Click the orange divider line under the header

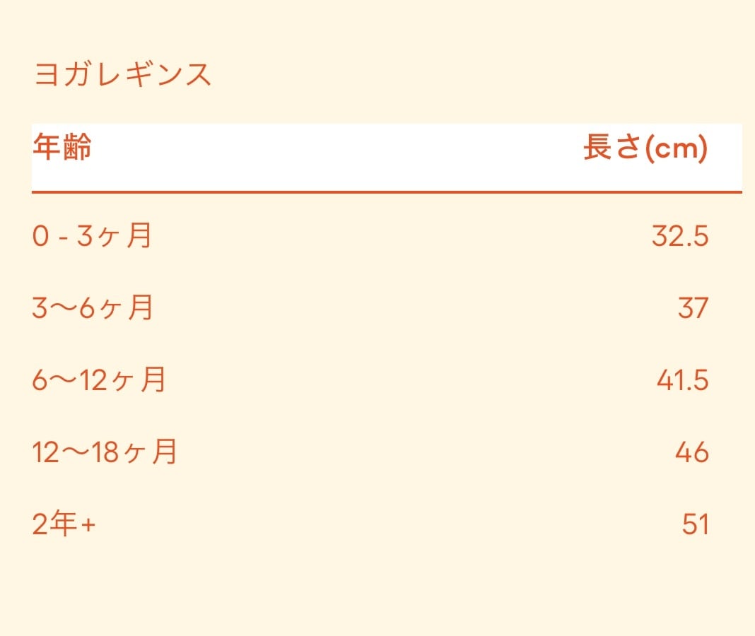pyautogui.click(x=386, y=192)
